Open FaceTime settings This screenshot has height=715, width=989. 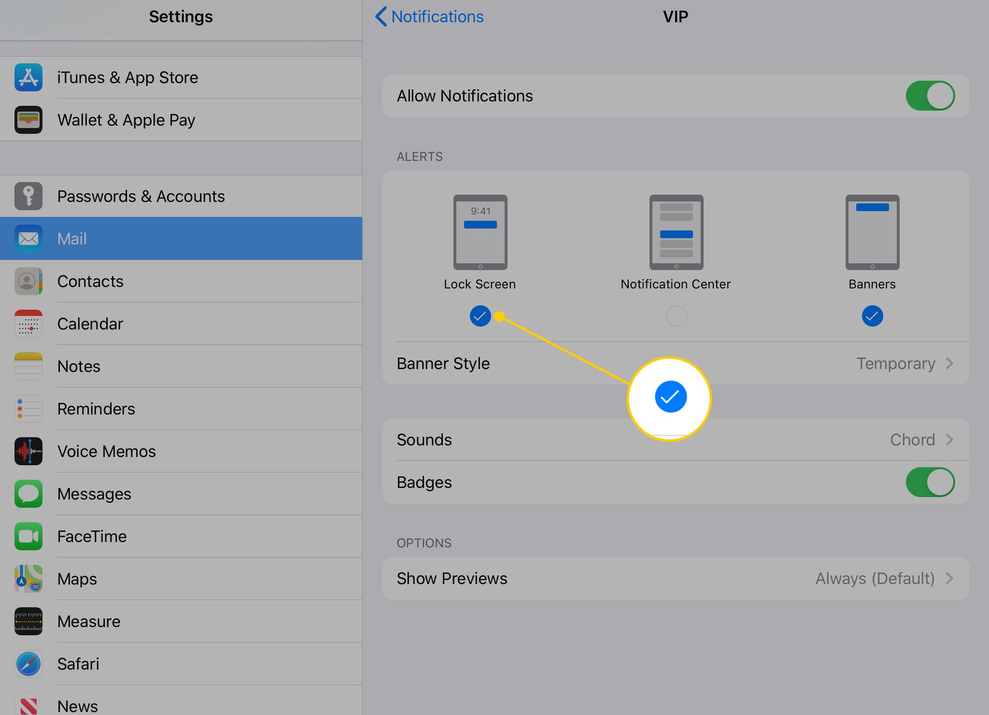[x=181, y=536]
